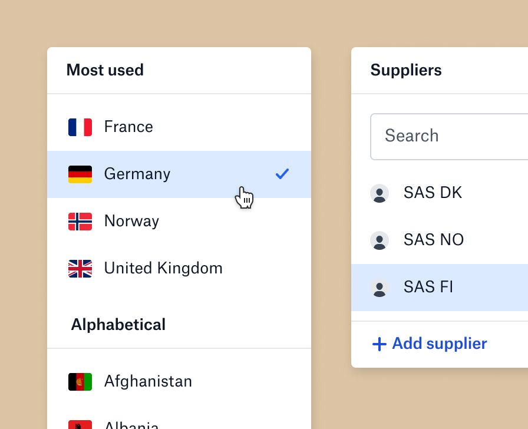Click the SAS NO supplier avatar icon
528x429 pixels.
pyautogui.click(x=380, y=240)
